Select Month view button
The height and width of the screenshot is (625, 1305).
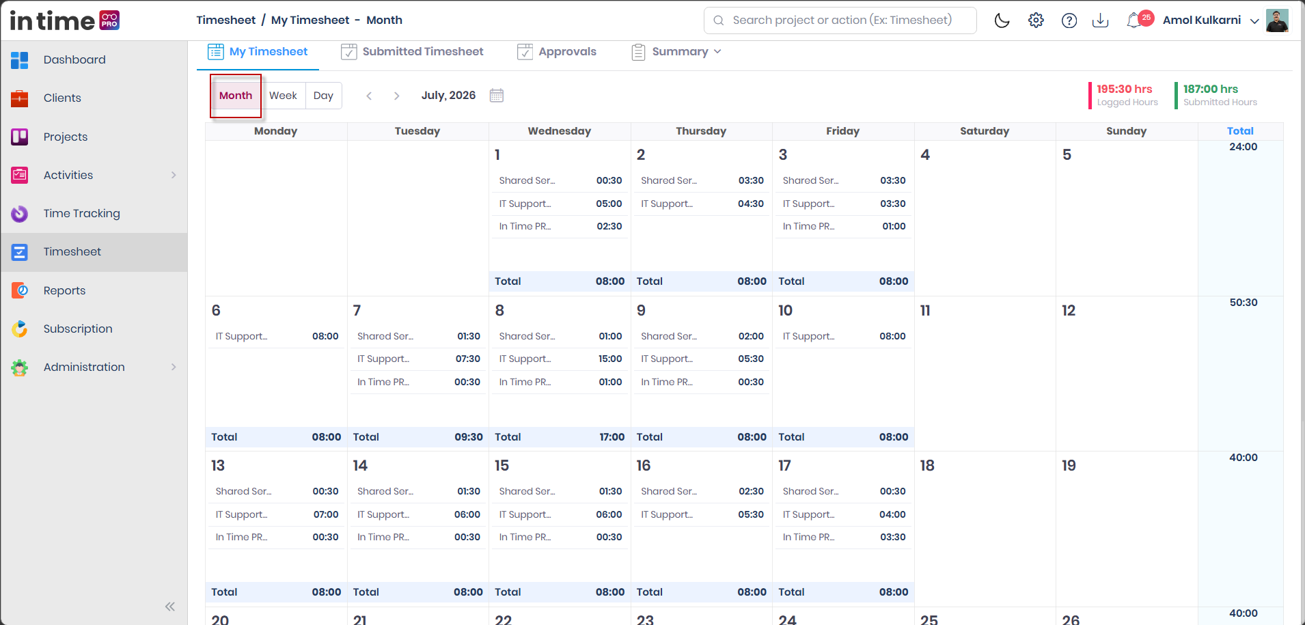(236, 96)
